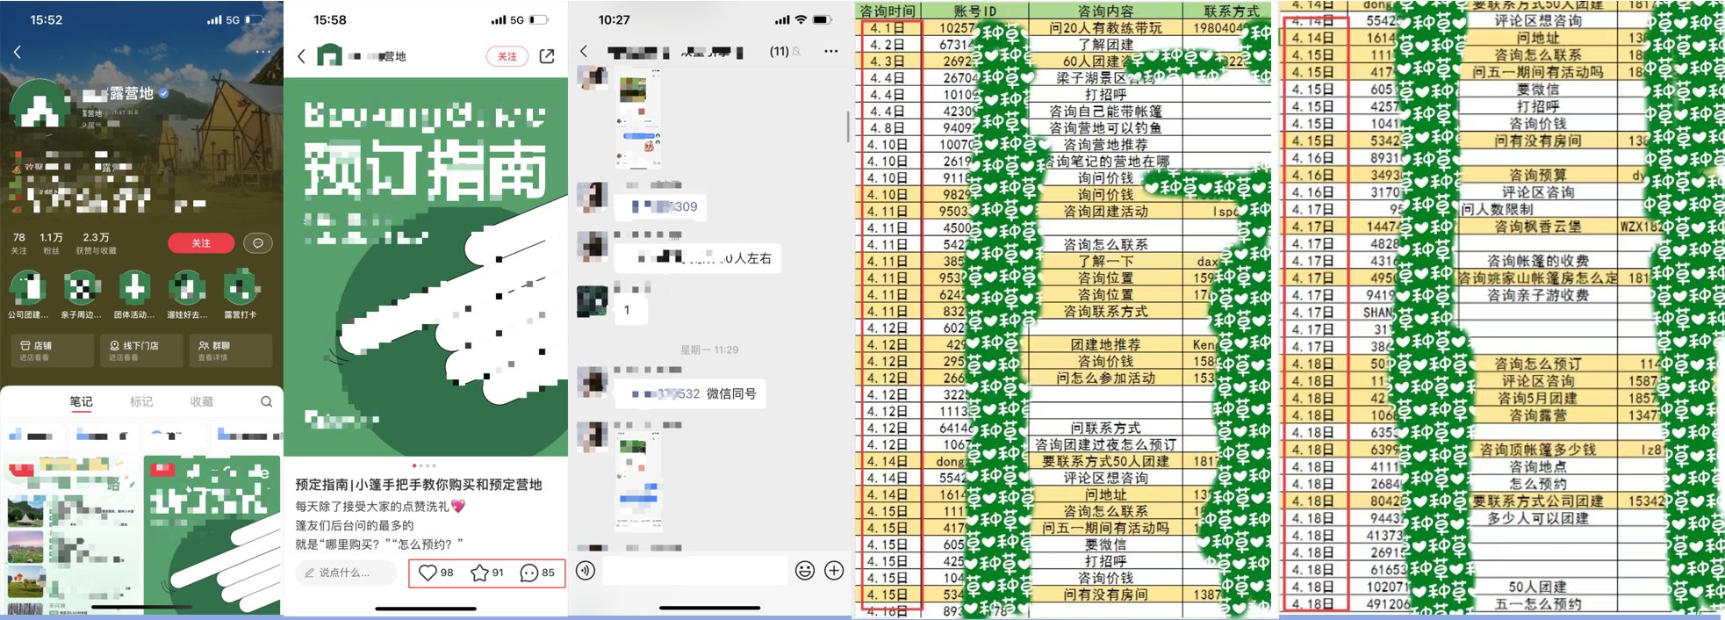Open the 线下门店 shortcut

pyautogui.click(x=140, y=350)
